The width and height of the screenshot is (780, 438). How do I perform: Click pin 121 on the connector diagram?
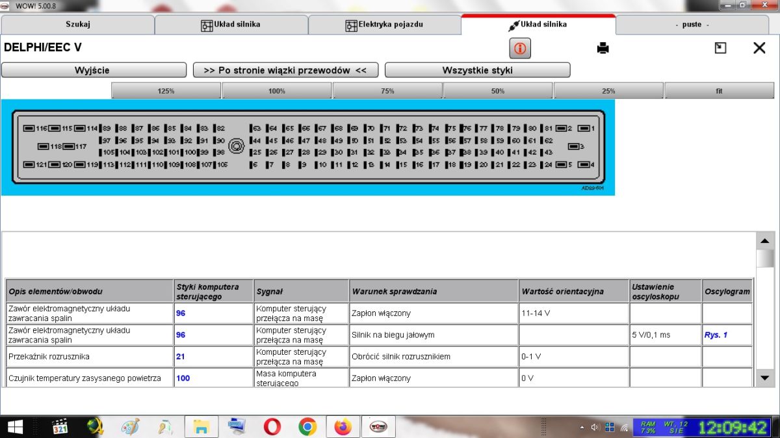36,165
